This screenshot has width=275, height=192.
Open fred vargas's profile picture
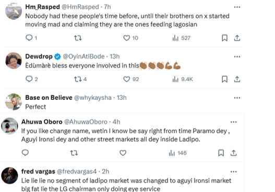click(9, 175)
